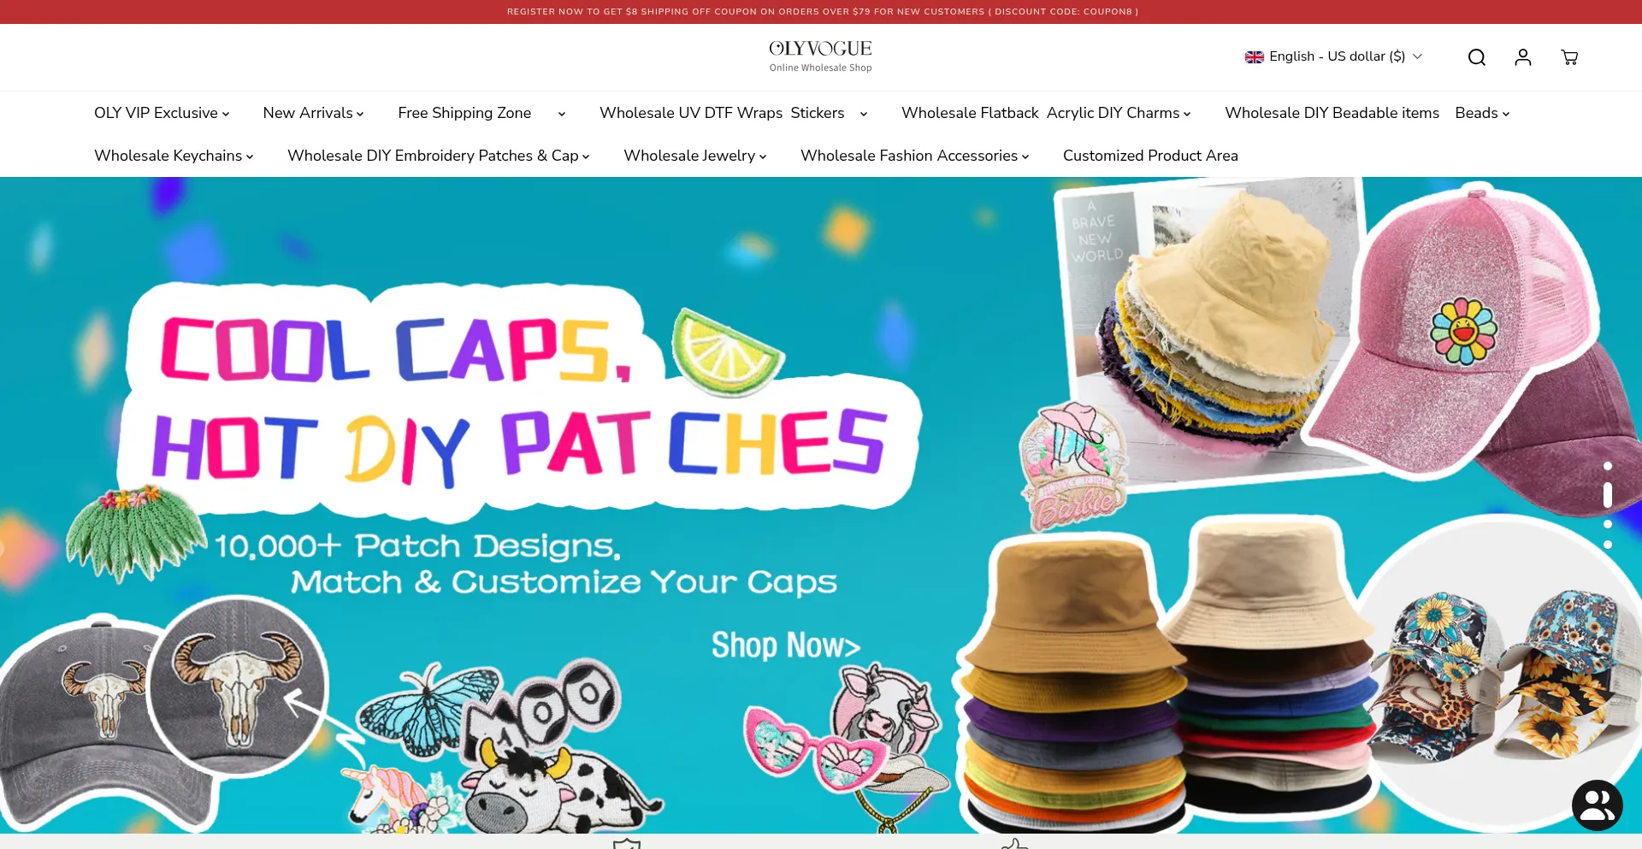Click the UK flag language icon

coord(1254,56)
